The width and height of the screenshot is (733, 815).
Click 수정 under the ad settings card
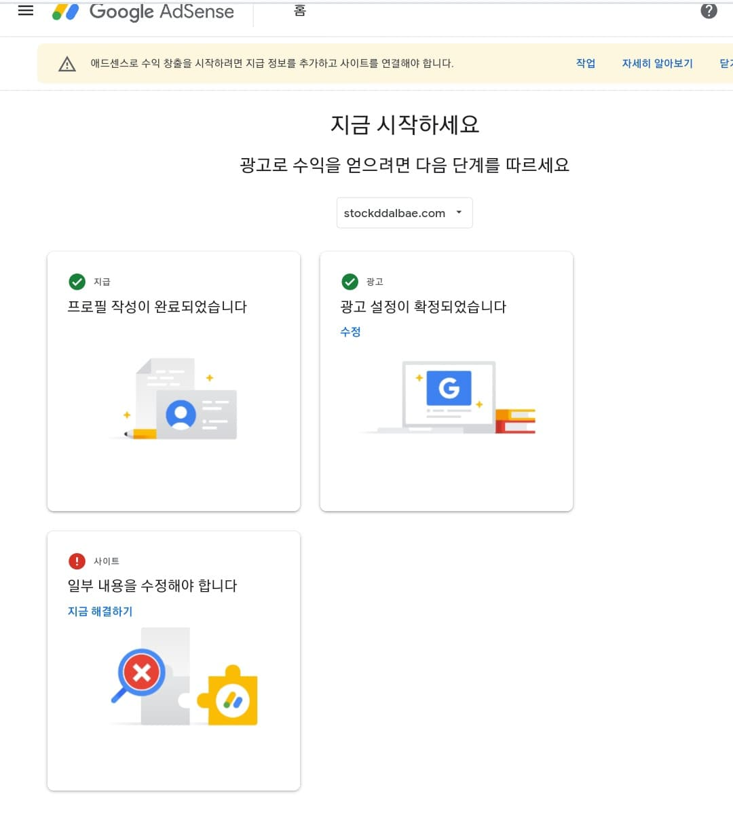(x=350, y=332)
